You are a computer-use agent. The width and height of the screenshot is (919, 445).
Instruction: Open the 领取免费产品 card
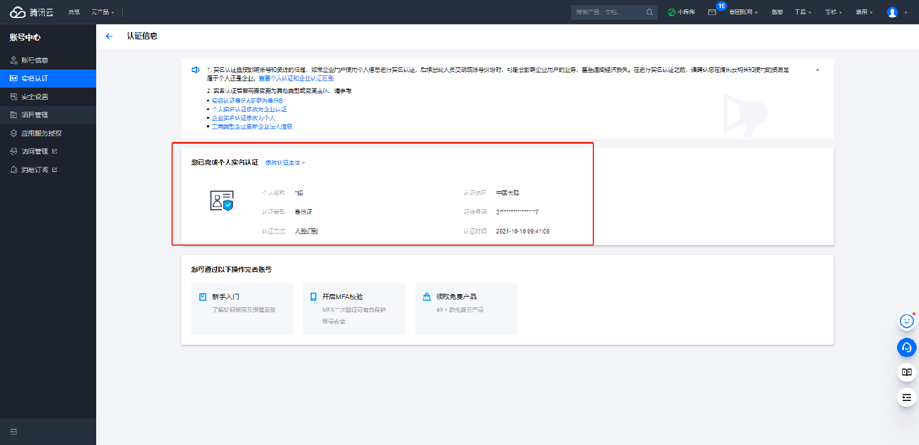click(x=466, y=309)
